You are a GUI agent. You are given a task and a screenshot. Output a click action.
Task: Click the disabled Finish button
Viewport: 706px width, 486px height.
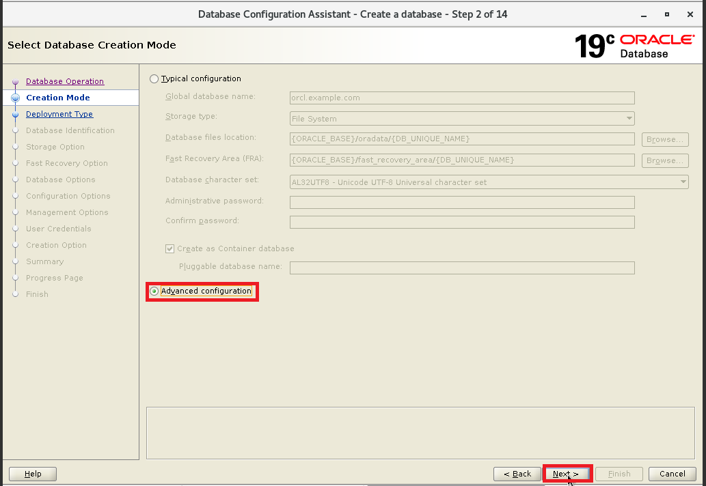pyautogui.click(x=619, y=474)
